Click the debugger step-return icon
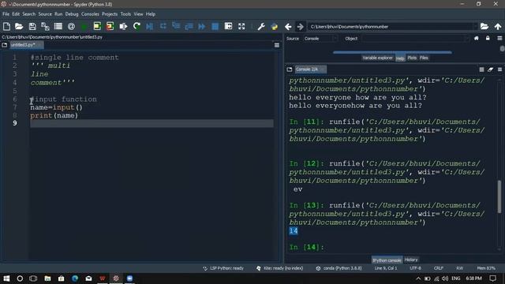Screen dimensions: 505x284 pos(189,26)
